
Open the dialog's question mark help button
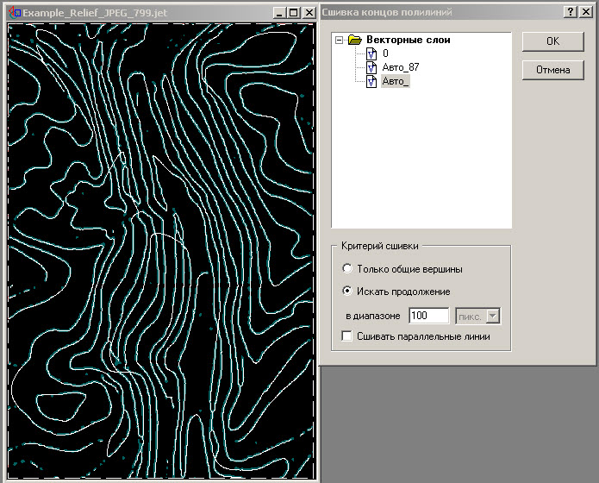tap(571, 12)
